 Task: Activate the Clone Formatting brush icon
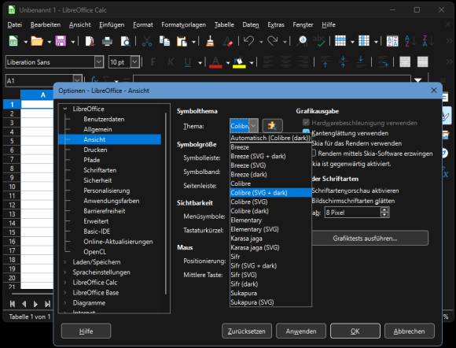pyautogui.click(x=210, y=41)
